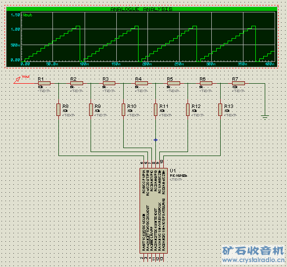Click the R13 reference label text
Viewport: 287px width, 267px height.
(229, 107)
